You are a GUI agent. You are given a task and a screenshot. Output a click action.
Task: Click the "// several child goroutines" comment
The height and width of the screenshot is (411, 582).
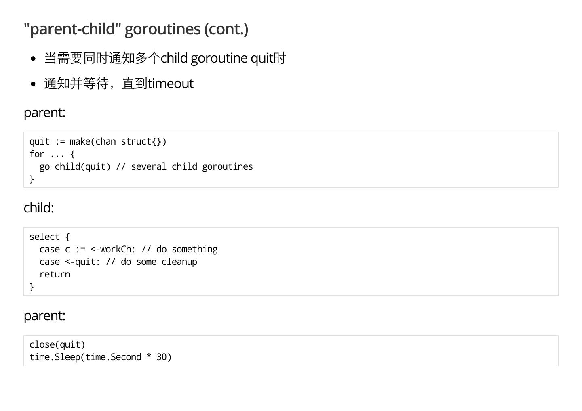click(x=184, y=167)
